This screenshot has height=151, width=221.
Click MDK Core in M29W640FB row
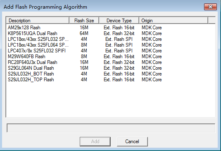[x=152, y=57]
